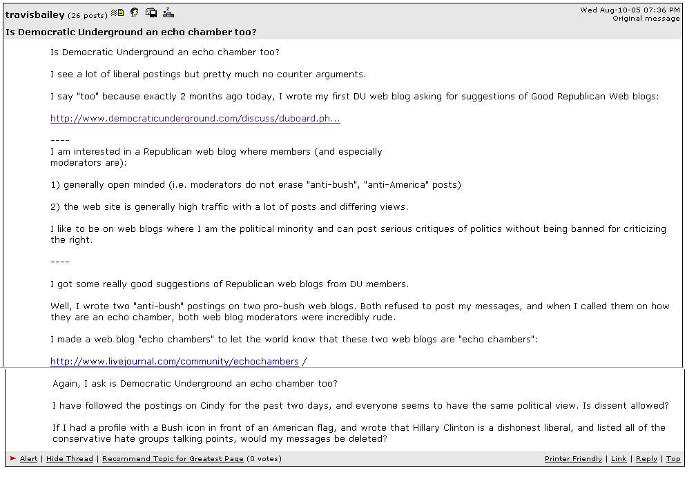Screen dimensions: 696x497
Task: Click Hide Thread link
Action: [x=70, y=459]
